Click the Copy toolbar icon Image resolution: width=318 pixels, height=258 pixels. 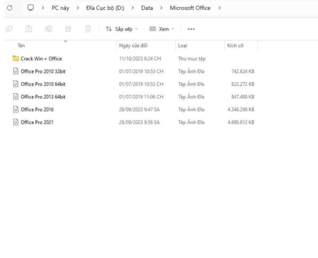coord(9,29)
